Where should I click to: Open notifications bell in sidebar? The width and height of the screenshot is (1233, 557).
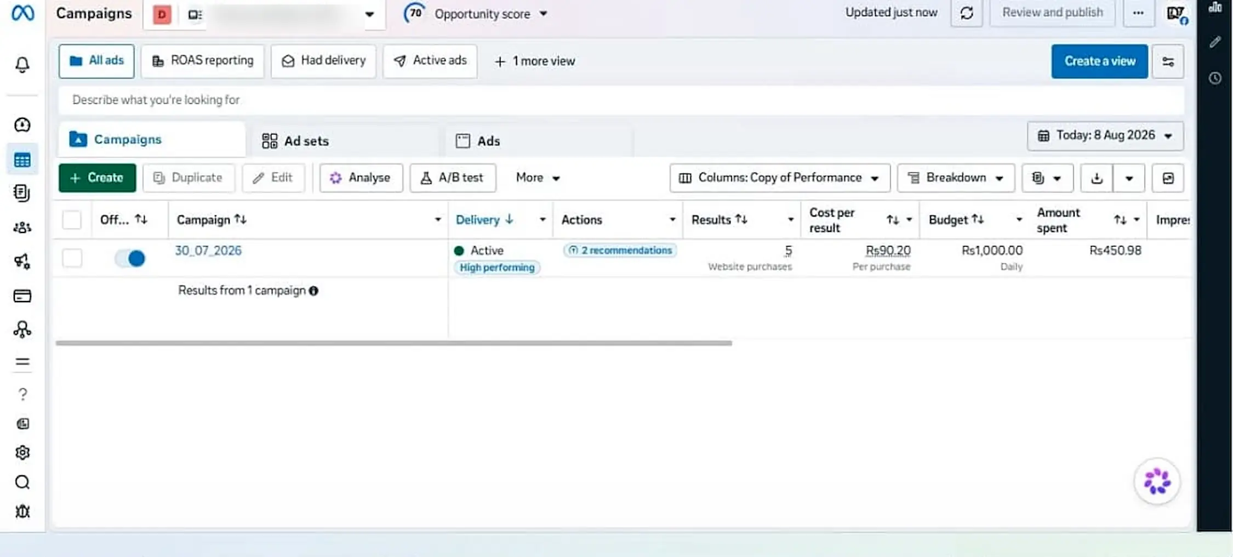pos(22,65)
